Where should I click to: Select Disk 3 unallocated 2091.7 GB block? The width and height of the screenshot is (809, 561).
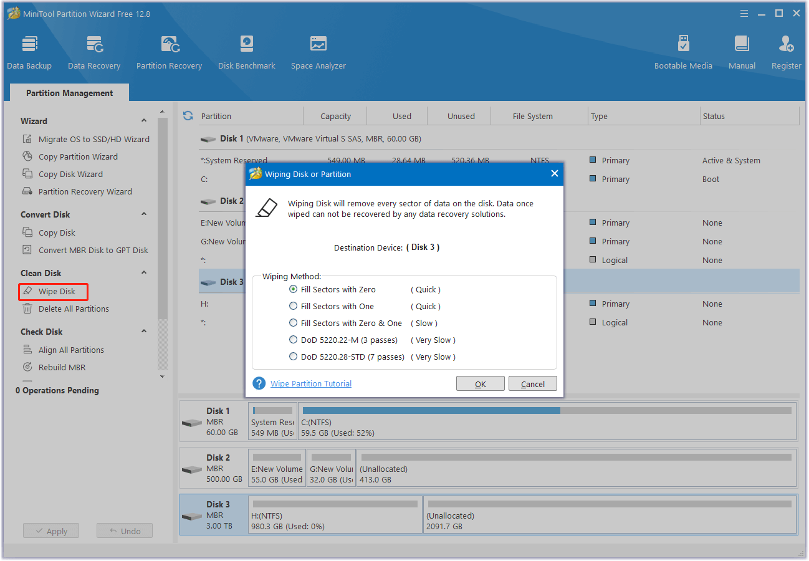click(610, 514)
